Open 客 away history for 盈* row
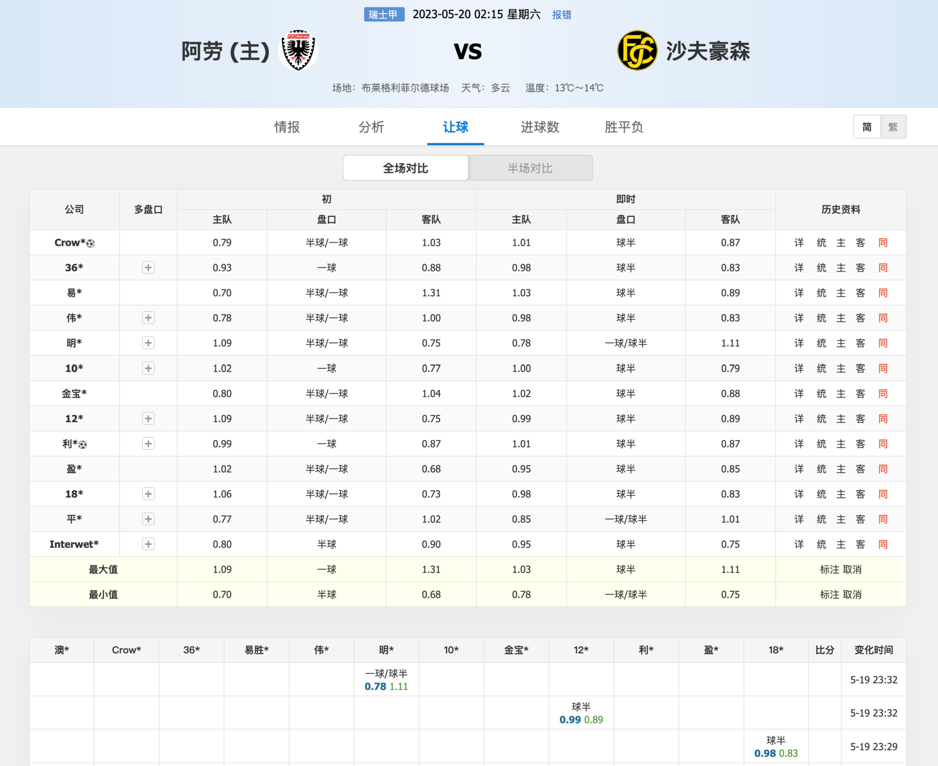Screen dimensions: 938x766 (860, 469)
